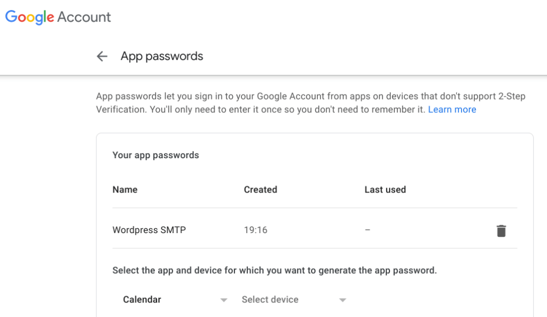
Task: Click the arrow next to Select device
Action: click(x=343, y=300)
